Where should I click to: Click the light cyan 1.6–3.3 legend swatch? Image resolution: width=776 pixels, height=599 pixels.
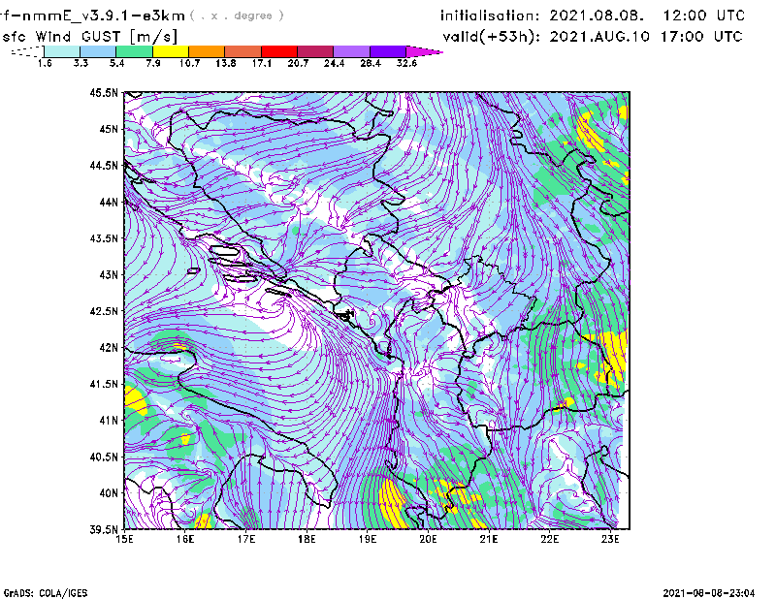(62, 51)
